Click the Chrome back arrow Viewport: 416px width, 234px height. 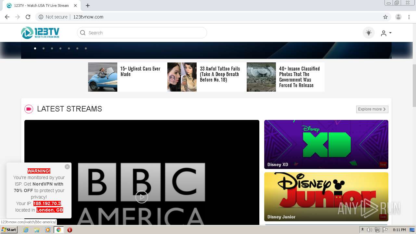(x=7, y=17)
